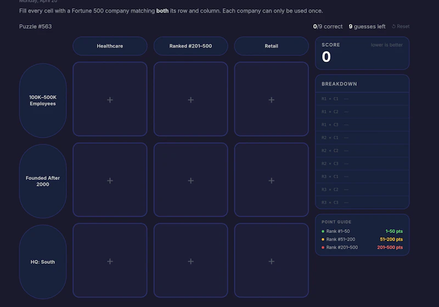Click the score value 0
Viewport: 439px width, 307px height.
326,57
